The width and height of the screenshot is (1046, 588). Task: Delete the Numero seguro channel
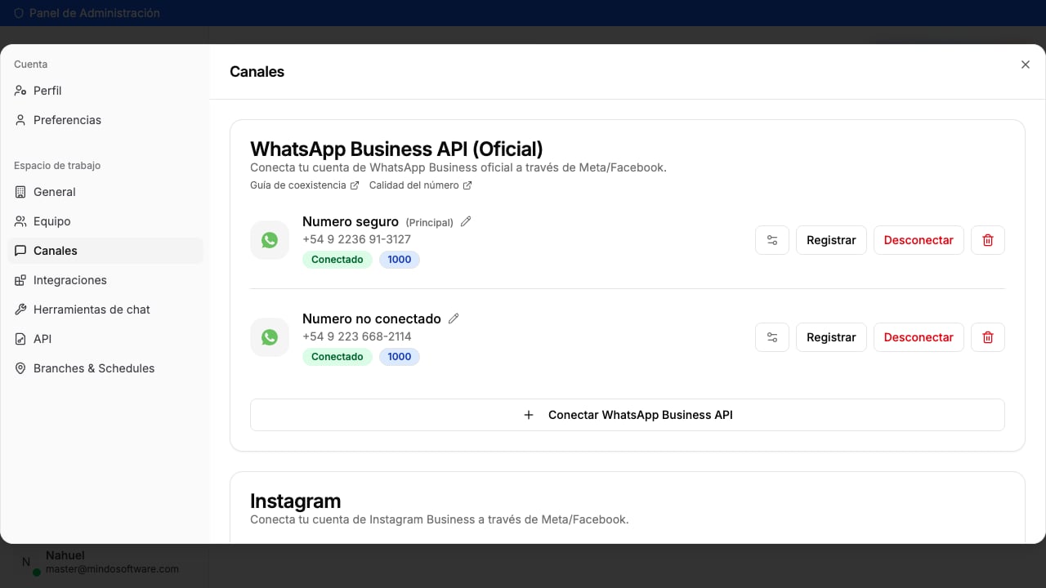point(988,240)
